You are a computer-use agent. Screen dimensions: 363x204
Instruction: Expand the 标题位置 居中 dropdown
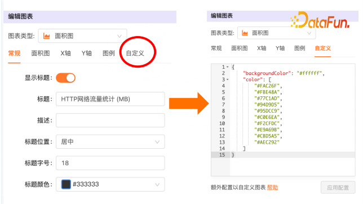click(x=110, y=141)
